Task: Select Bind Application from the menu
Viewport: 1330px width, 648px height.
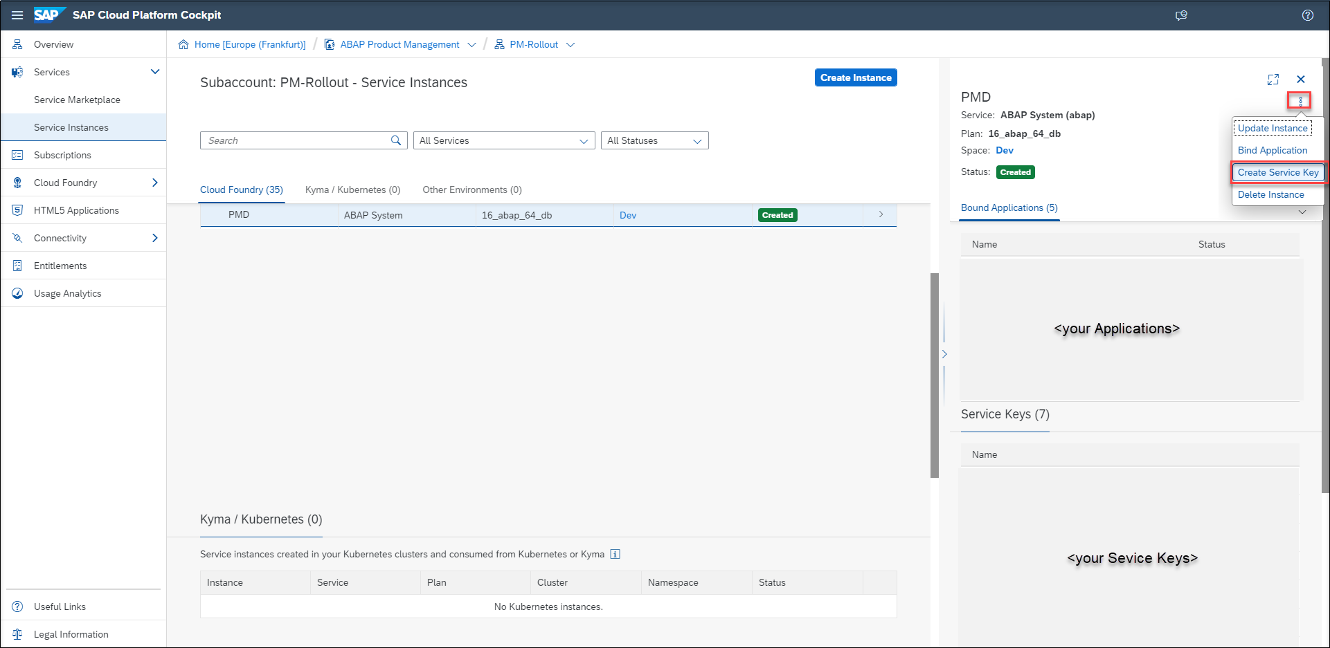Action: 1273,150
